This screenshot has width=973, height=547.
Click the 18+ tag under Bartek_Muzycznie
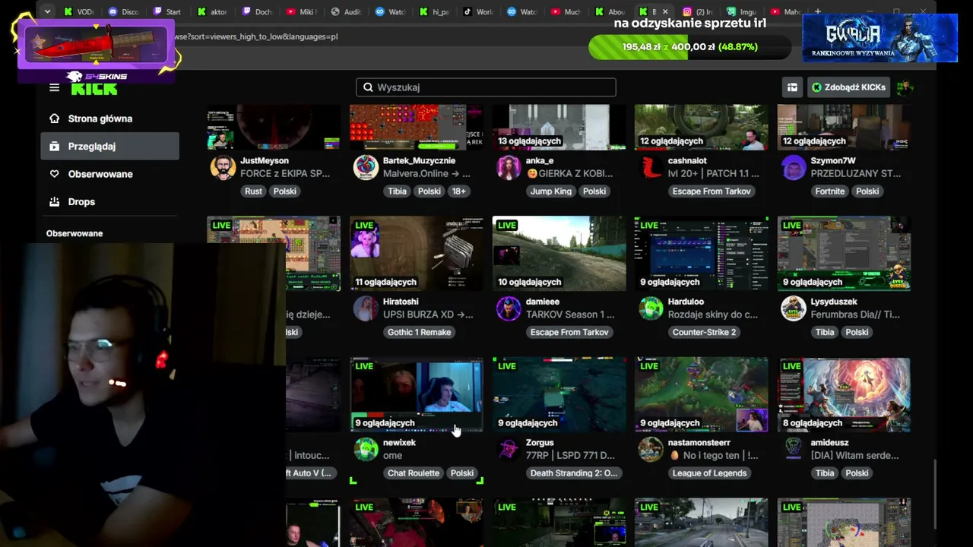(459, 191)
